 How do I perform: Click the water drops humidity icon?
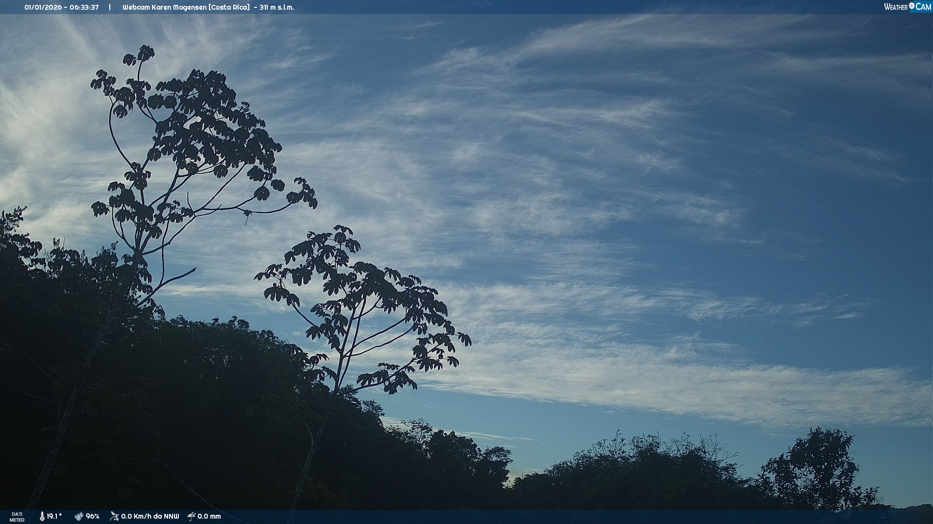79,516
